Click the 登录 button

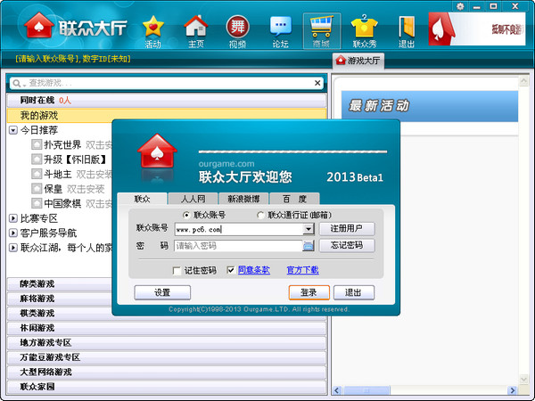(309, 292)
